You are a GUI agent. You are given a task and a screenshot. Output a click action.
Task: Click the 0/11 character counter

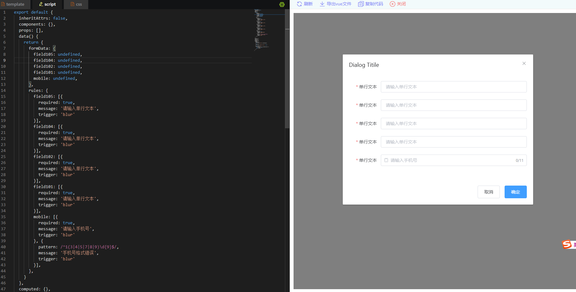point(520,160)
